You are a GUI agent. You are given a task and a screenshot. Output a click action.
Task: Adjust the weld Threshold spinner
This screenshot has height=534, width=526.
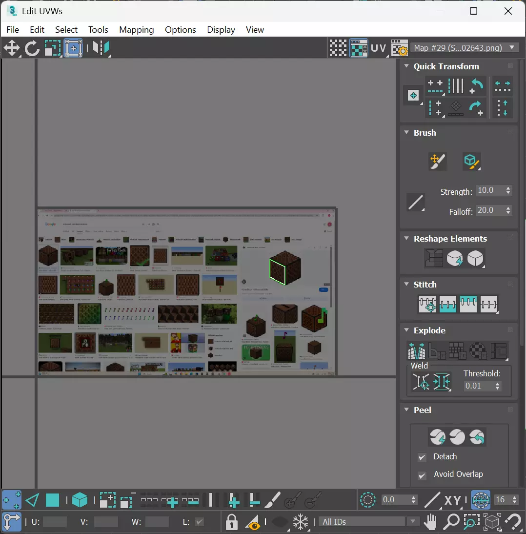coord(497,386)
